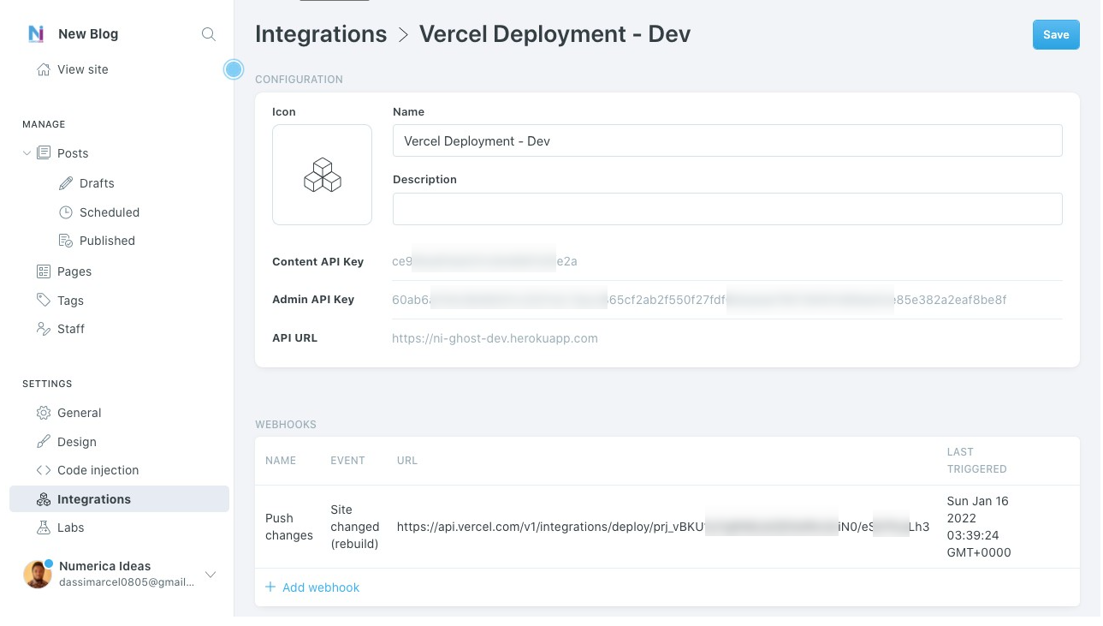Focus the Name input field
Image resolution: width=1103 pixels, height=626 pixels.
pyautogui.click(x=726, y=141)
